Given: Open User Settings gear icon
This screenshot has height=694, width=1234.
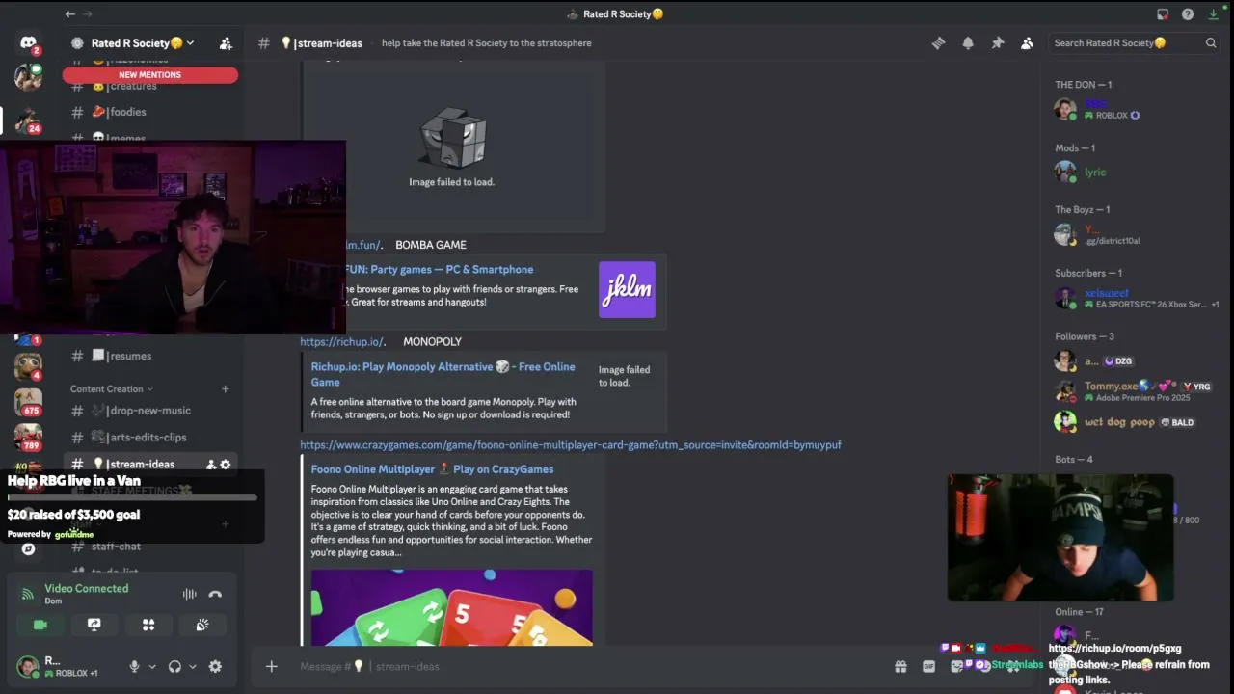Looking at the screenshot, I should pyautogui.click(x=215, y=666).
